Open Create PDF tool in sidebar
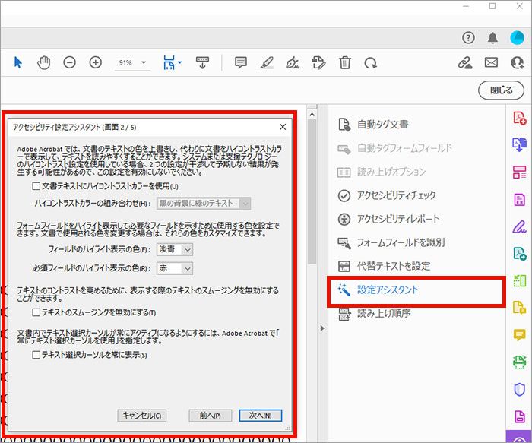The height and width of the screenshot is (443, 532). 519,118
